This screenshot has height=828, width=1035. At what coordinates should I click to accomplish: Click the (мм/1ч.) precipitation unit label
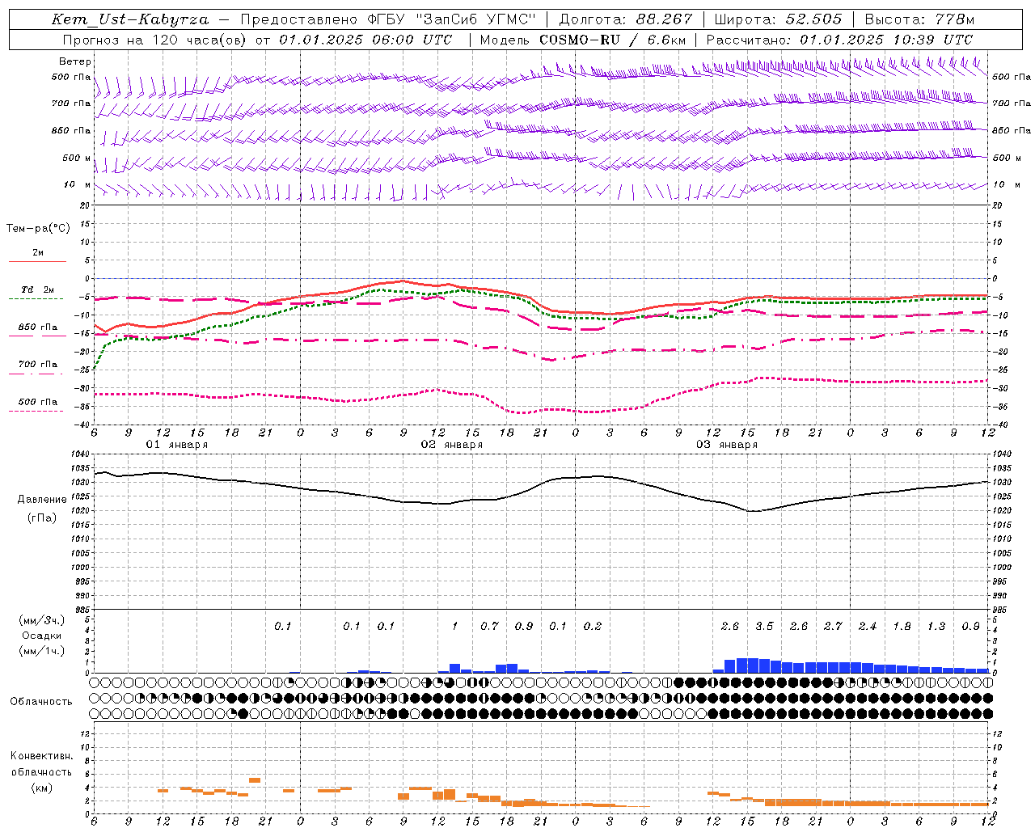point(42,651)
